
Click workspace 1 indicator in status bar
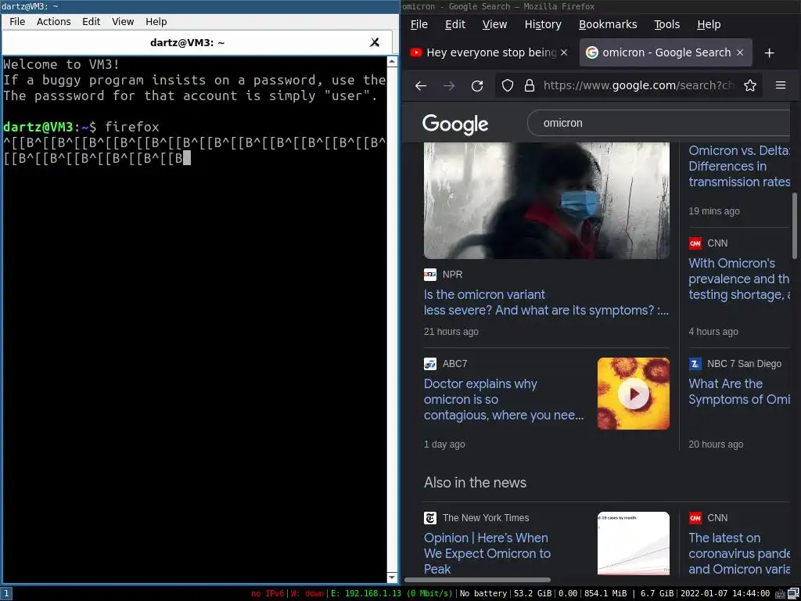coord(6,594)
